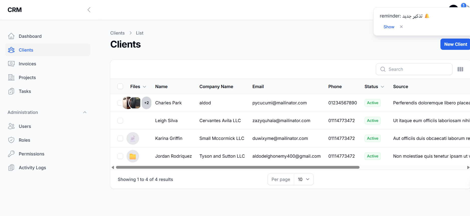The width and height of the screenshot is (470, 216).
Task: Click the Dashboard home icon
Action: pos(11,36)
